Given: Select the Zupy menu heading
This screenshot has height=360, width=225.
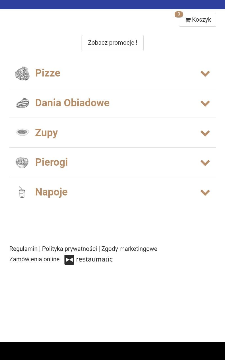Looking at the screenshot, I should pos(46,133).
